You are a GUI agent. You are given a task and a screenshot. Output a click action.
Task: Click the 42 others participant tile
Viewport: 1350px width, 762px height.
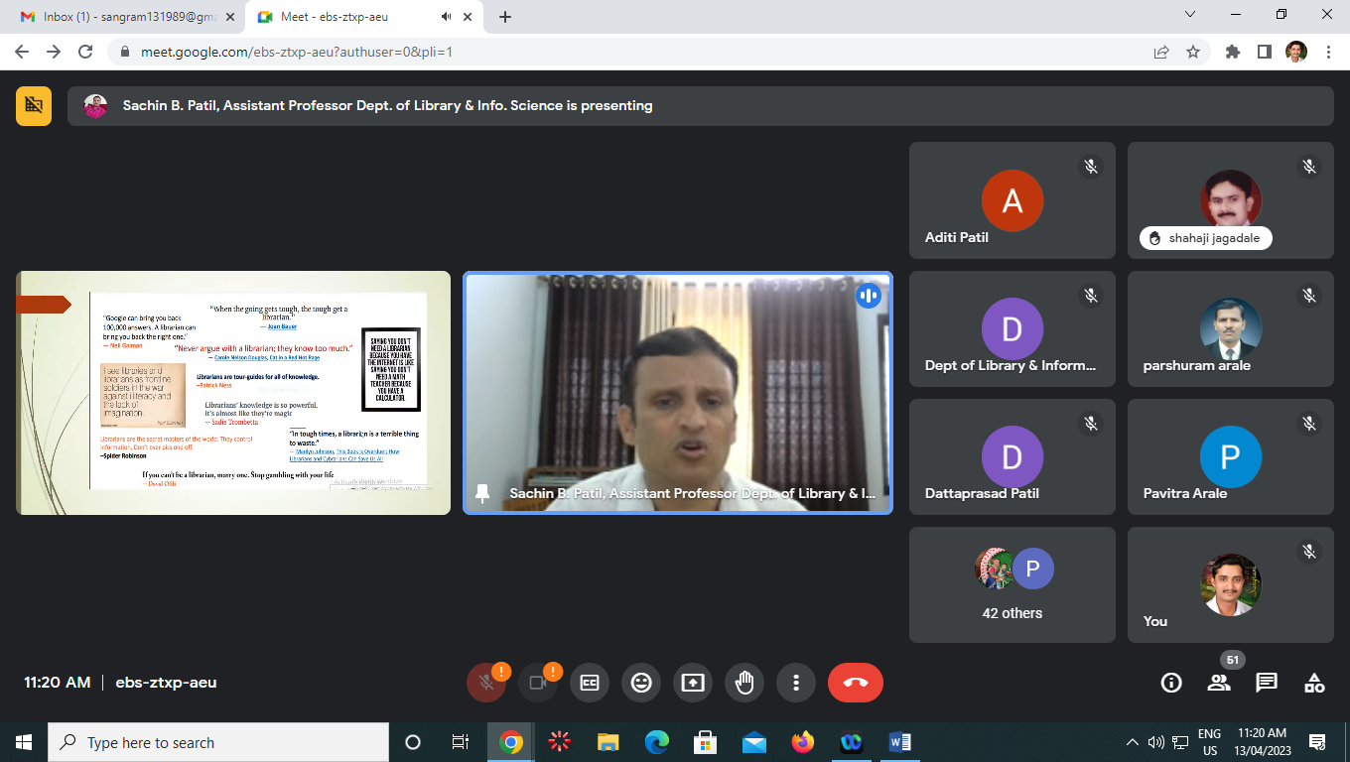(x=1012, y=584)
